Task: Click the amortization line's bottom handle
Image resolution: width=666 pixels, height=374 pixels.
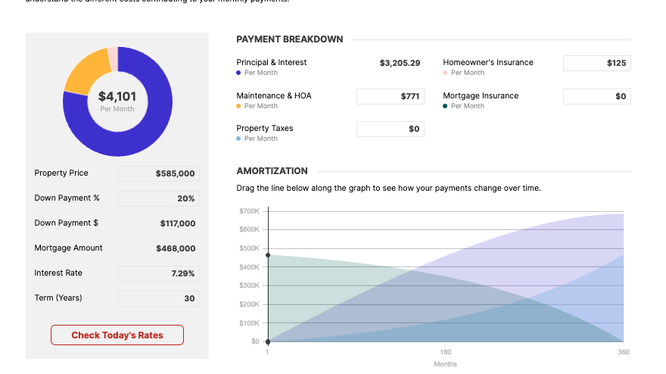Action: [268, 341]
